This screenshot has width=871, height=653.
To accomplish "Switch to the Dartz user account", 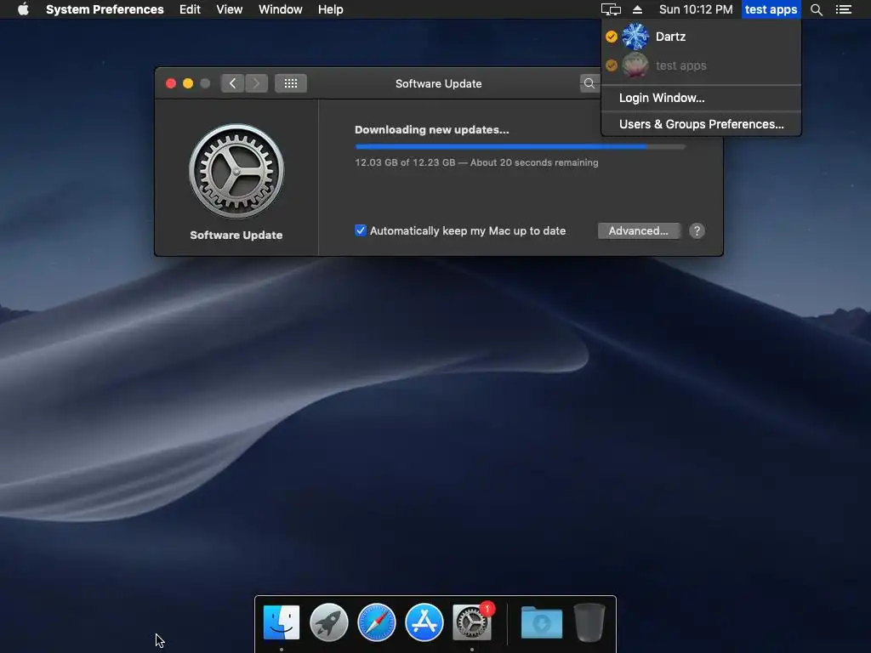I will [701, 37].
